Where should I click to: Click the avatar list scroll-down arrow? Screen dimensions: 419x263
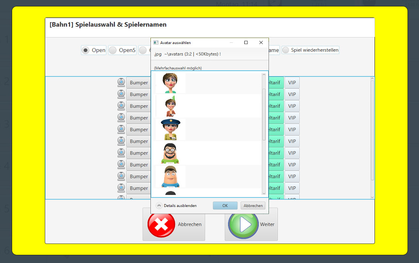pos(264,193)
